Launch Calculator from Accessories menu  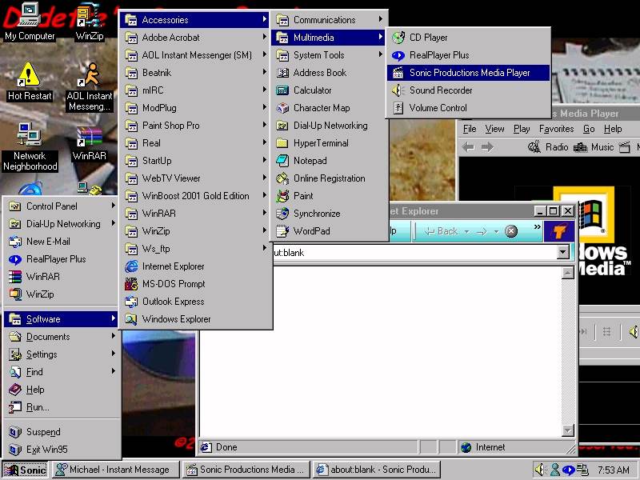pos(312,90)
